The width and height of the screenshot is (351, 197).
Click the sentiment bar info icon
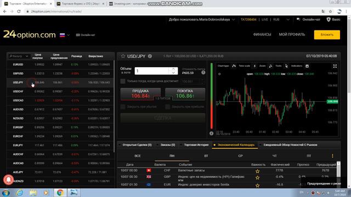(x=211, y=134)
